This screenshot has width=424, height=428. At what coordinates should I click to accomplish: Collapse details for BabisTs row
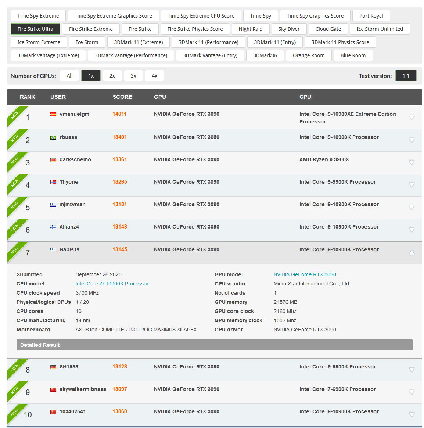[x=412, y=252]
